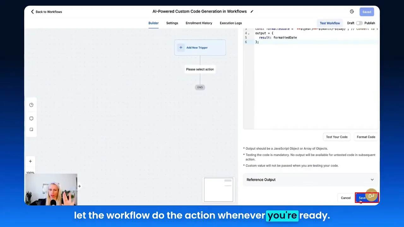
Task: Click code line 'result: formattedDate'
Action: coord(278,38)
